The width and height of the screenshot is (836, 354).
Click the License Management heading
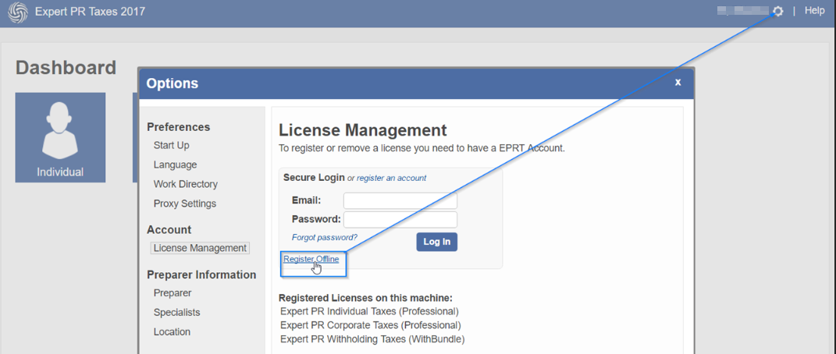click(362, 130)
